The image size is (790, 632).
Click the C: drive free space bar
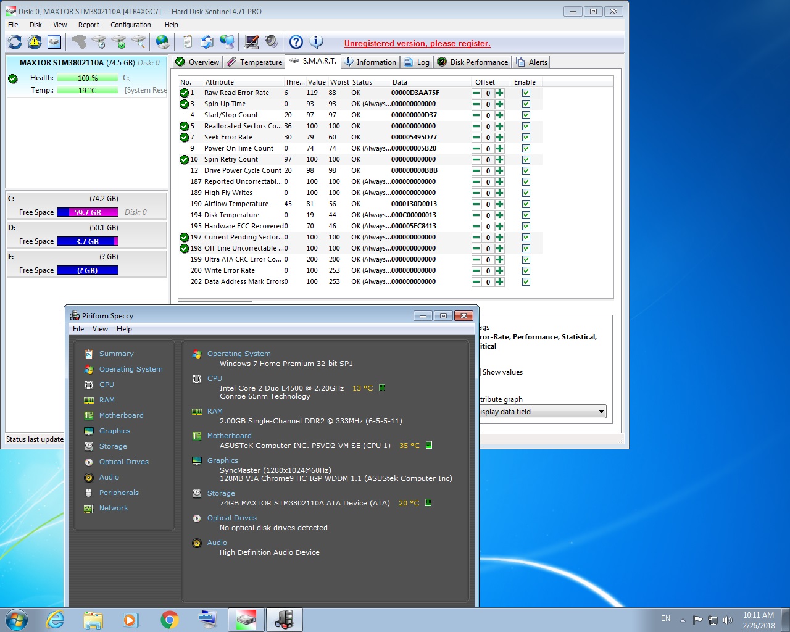click(87, 212)
